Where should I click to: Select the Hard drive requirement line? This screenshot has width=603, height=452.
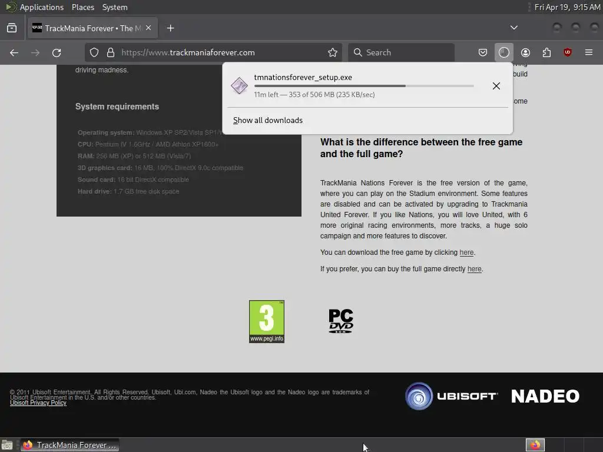pos(128,191)
